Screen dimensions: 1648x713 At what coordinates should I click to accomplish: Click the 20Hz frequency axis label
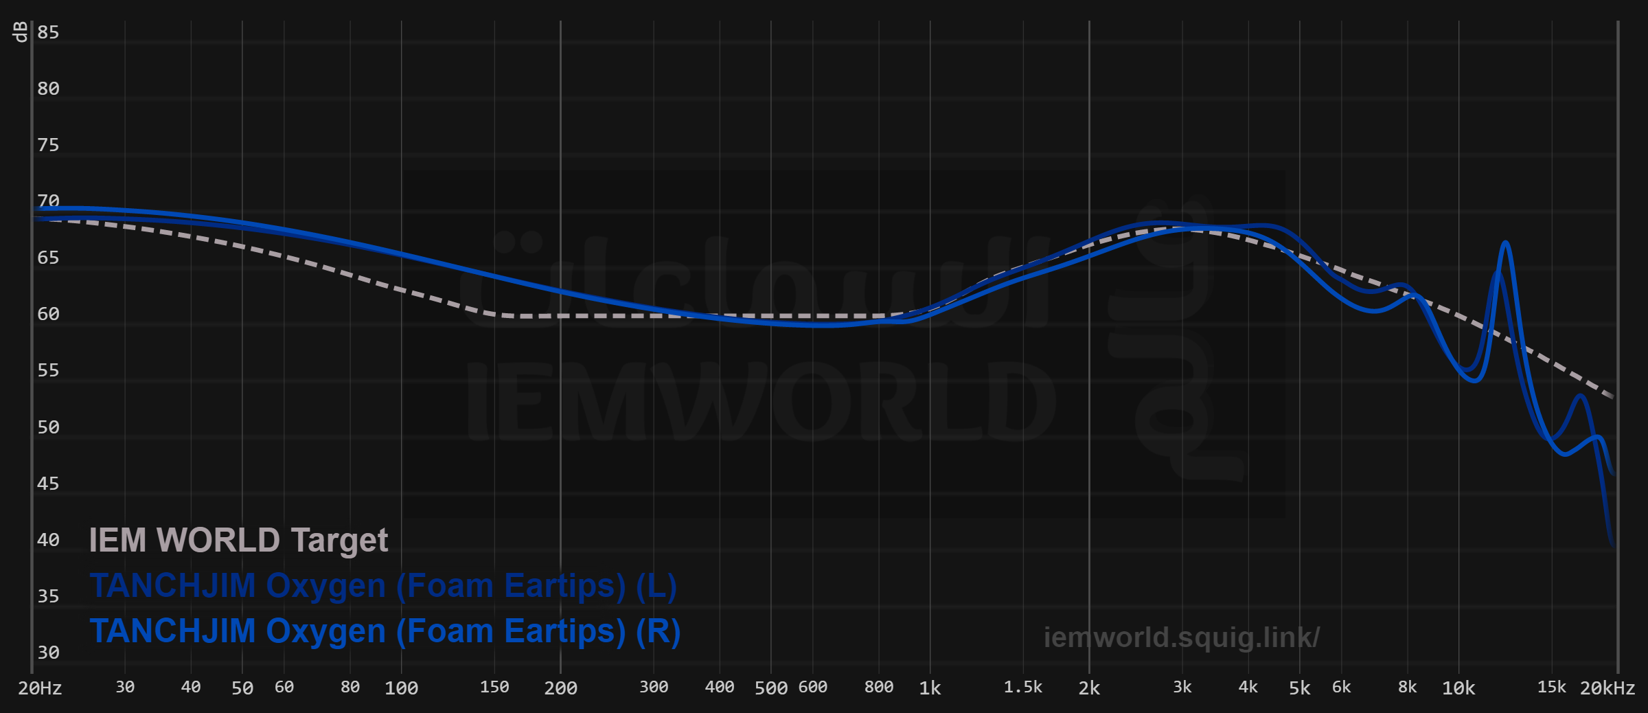click(x=40, y=688)
